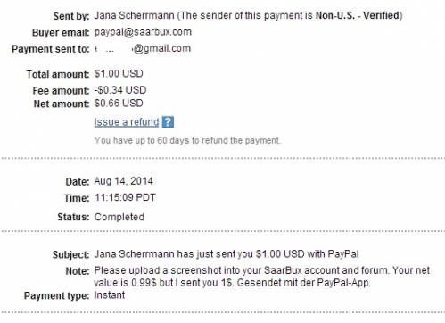This screenshot has width=445, height=323.
Task: Click the Issue a refund link
Action: coord(127,122)
